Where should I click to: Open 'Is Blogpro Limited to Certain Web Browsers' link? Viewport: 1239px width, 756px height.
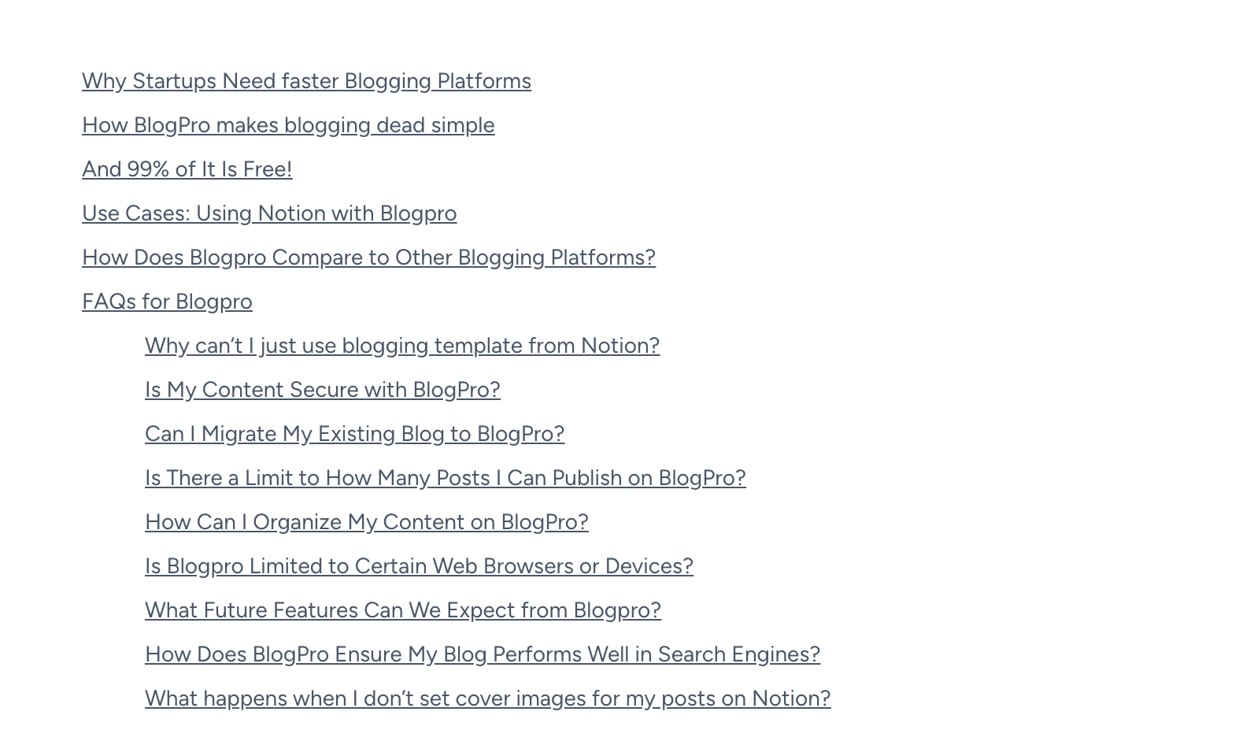click(x=419, y=566)
